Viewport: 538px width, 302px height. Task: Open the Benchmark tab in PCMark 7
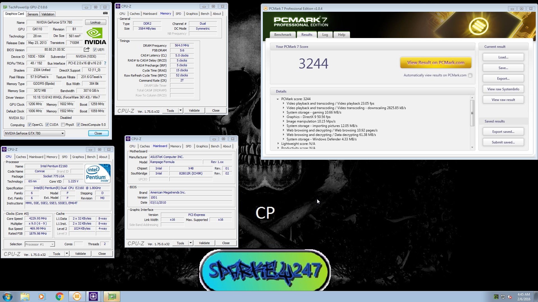[x=283, y=35]
